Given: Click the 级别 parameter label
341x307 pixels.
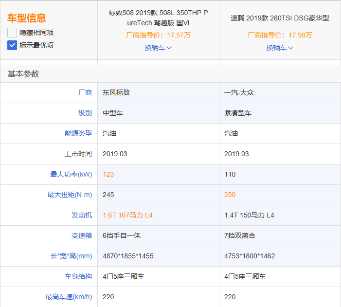Looking at the screenshot, I should point(85,113).
